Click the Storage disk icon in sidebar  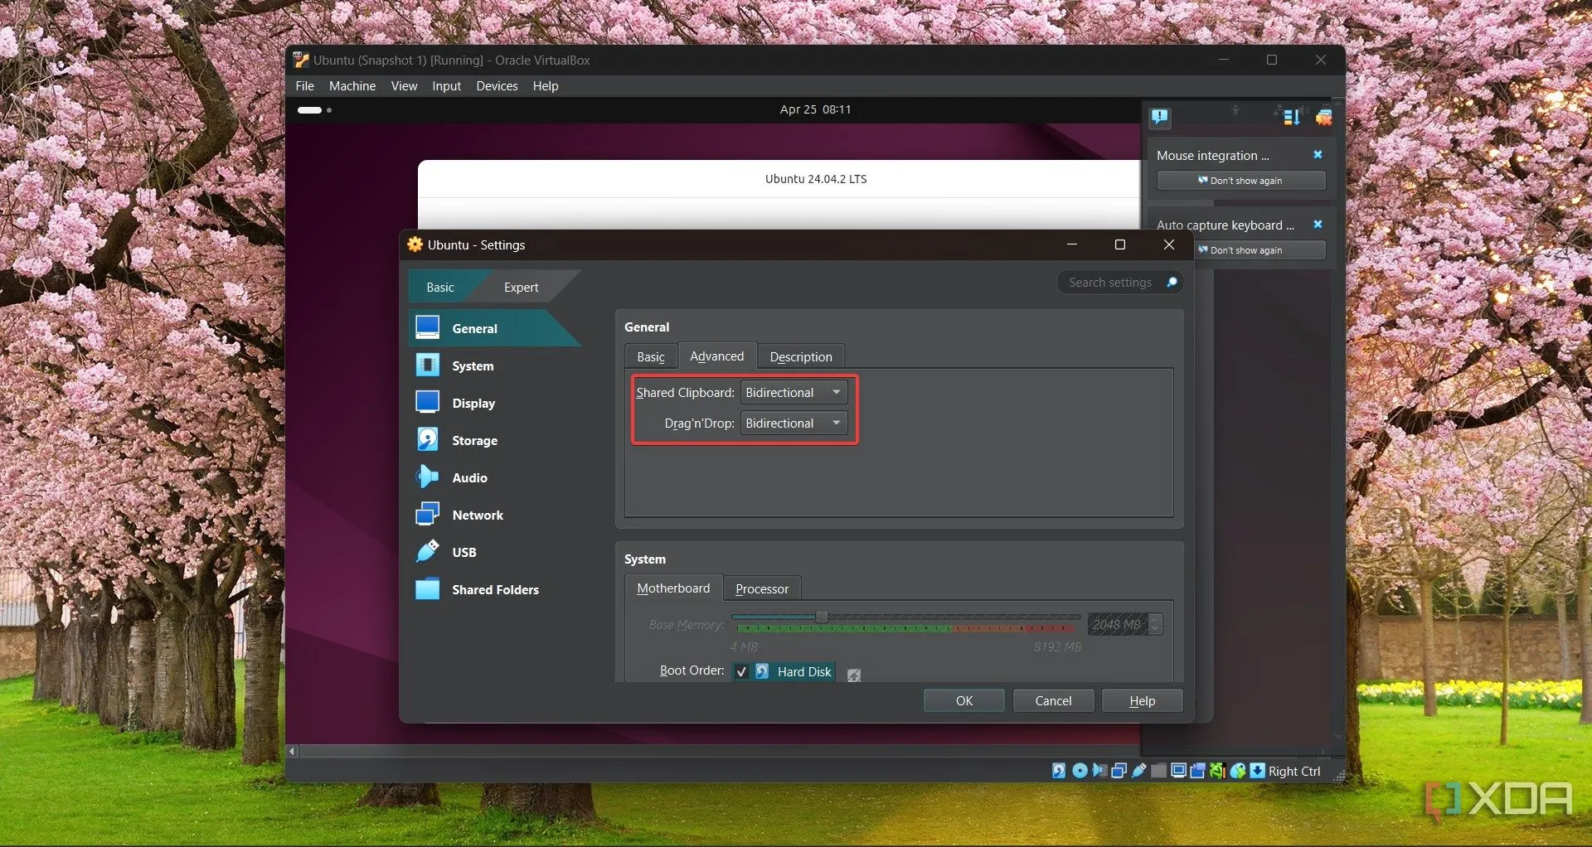click(x=427, y=439)
